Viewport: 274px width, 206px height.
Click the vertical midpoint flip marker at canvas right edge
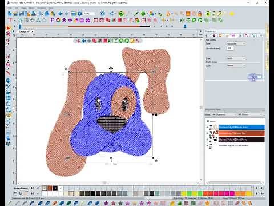[202, 108]
